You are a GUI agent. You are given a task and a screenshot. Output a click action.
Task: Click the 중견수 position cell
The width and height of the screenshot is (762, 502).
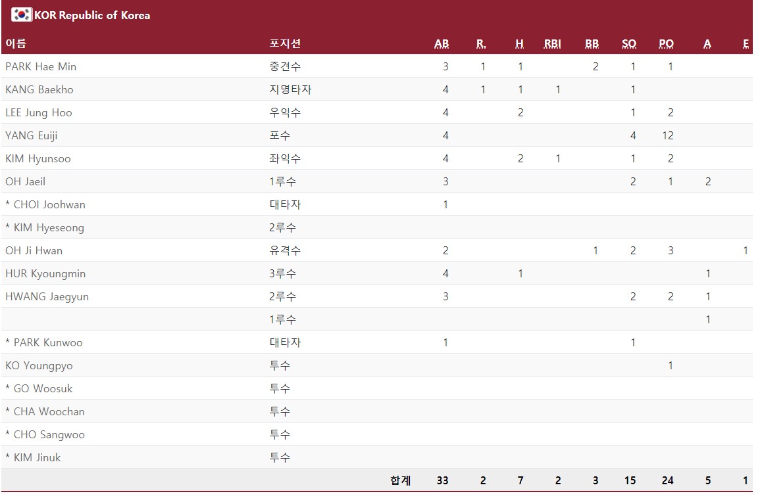286,66
